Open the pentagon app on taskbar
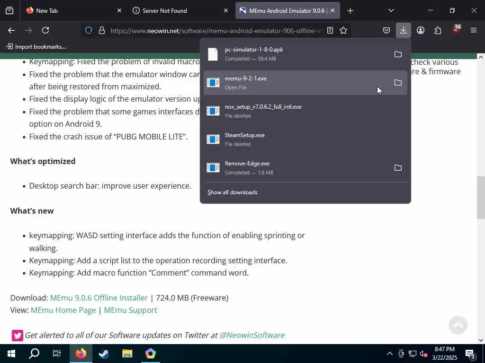This screenshot has height=363, width=485. pos(150,354)
